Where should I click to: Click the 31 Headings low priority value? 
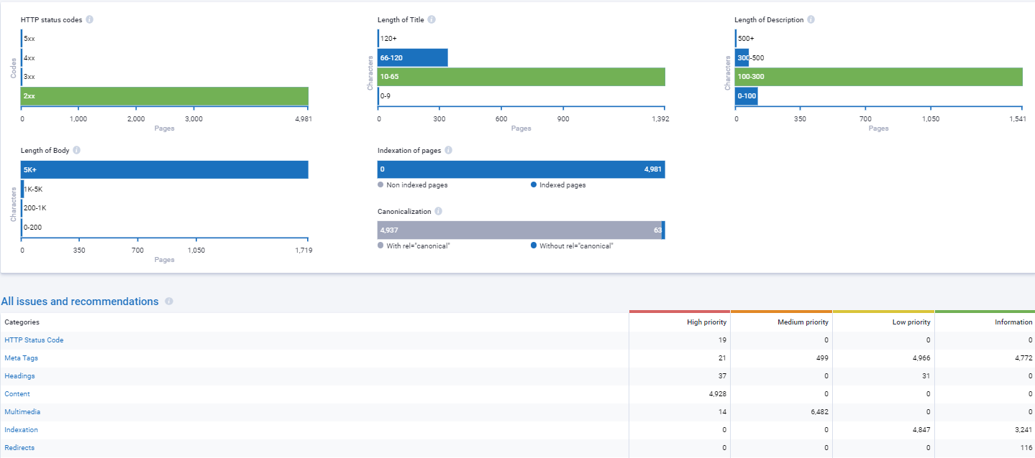click(926, 376)
